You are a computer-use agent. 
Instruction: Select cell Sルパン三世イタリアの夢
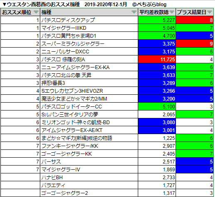(89, 114)
